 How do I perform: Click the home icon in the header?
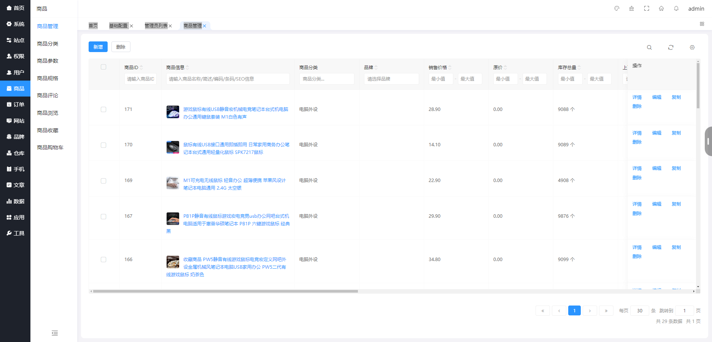coord(661,8)
